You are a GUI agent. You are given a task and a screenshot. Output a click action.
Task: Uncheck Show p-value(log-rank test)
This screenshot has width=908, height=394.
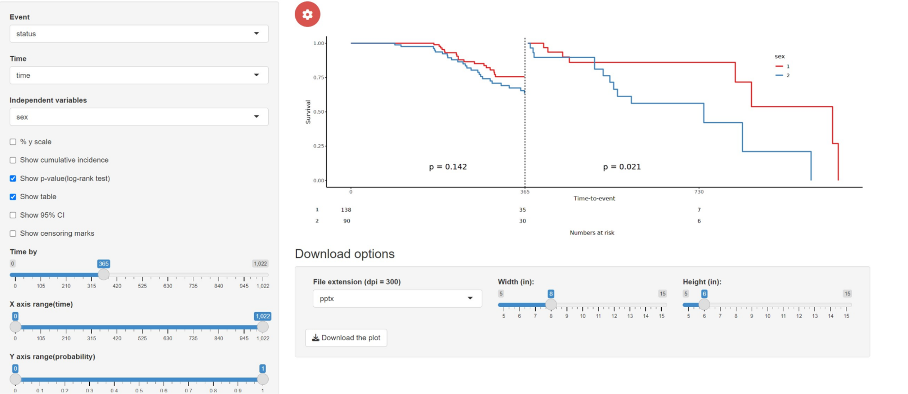tap(13, 178)
